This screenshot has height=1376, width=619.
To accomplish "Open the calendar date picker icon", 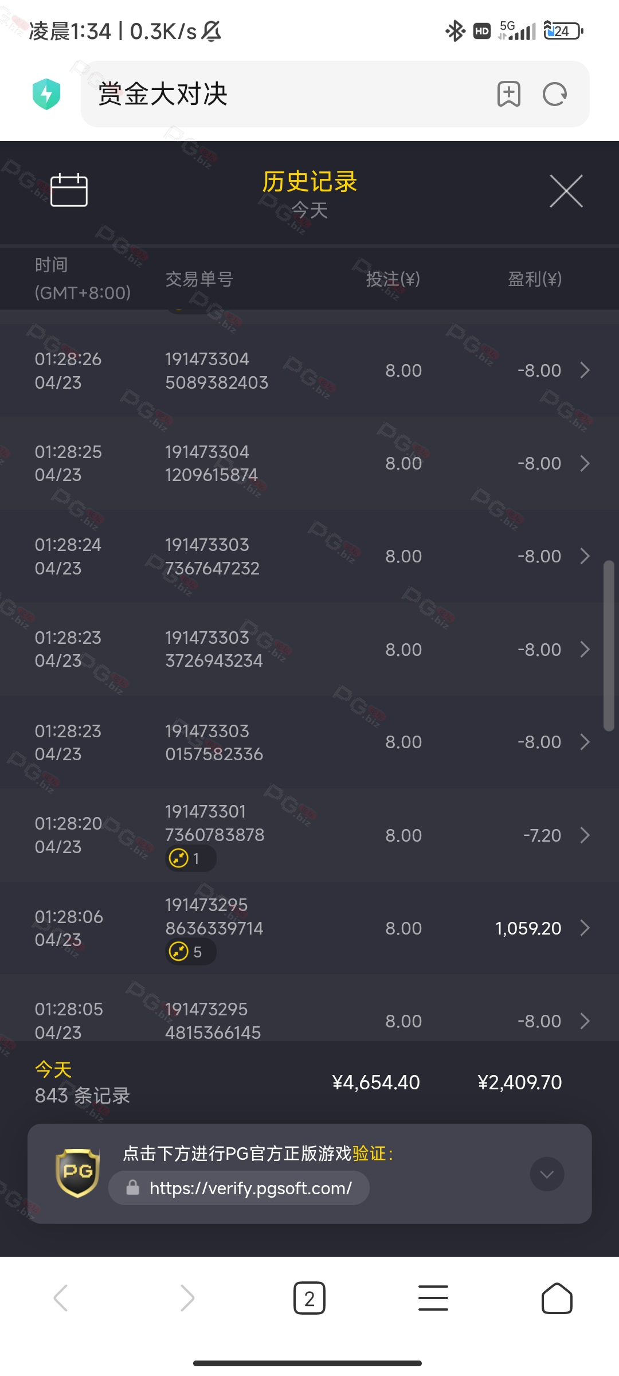I will coord(69,190).
